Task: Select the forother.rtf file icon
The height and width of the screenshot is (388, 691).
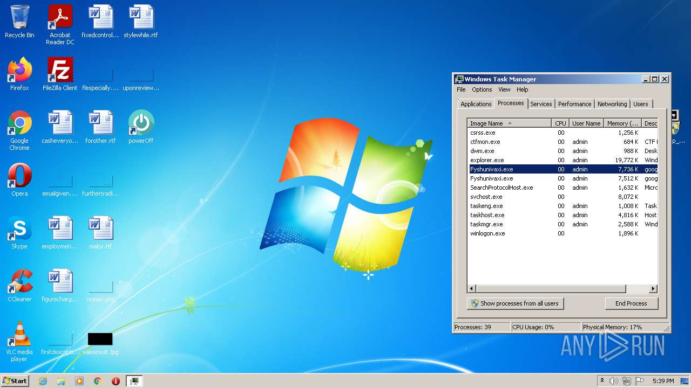Action: 100,127
